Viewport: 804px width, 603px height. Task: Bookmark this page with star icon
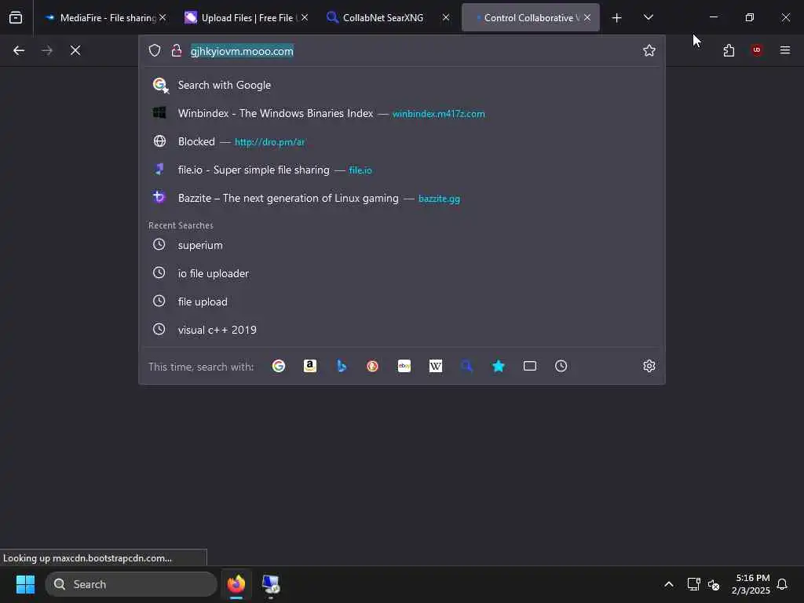(649, 50)
